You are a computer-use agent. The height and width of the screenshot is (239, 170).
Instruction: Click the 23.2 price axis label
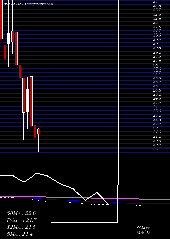click(157, 116)
